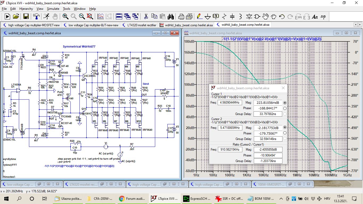Click the Copy toolbar icon
The width and height of the screenshot is (363, 204).
[154, 16]
